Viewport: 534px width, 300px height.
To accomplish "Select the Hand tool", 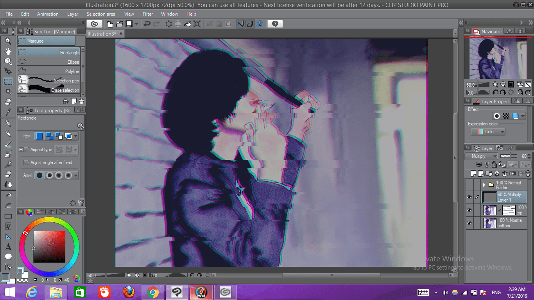I will point(8,51).
